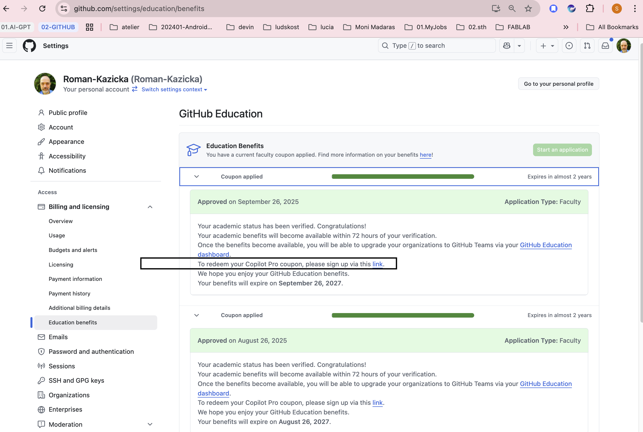Click the second coupon's green progress bar

pos(403,315)
